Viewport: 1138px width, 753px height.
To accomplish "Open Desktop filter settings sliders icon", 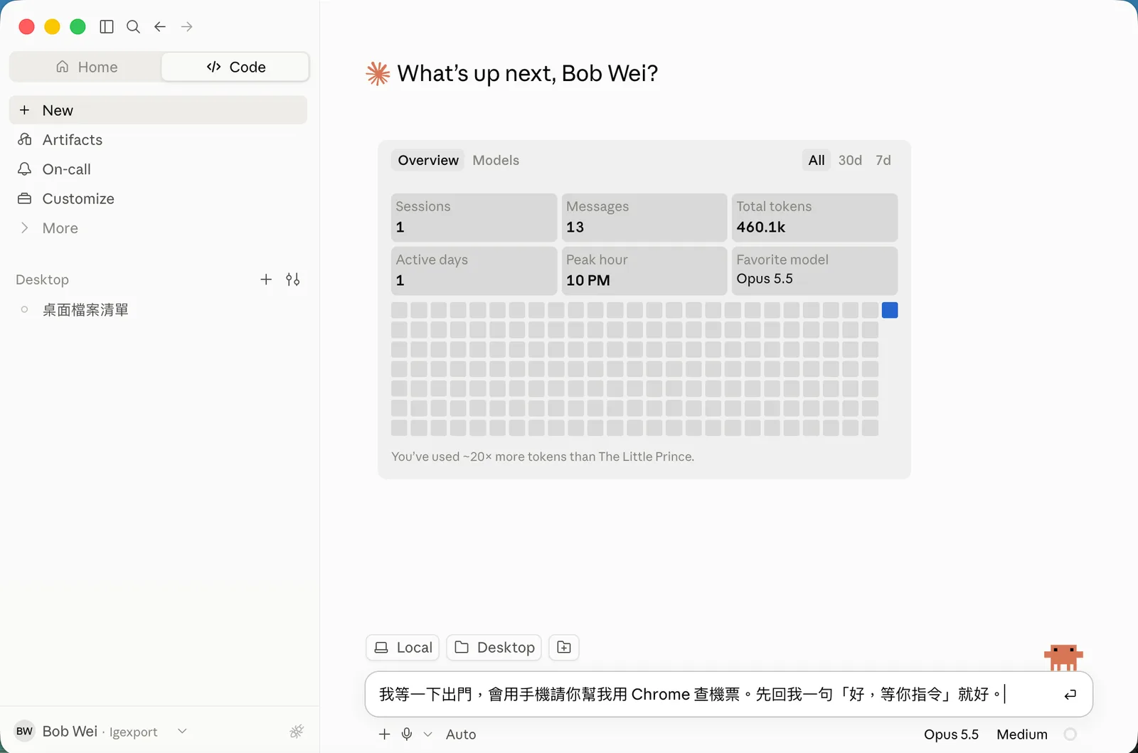I will (293, 279).
